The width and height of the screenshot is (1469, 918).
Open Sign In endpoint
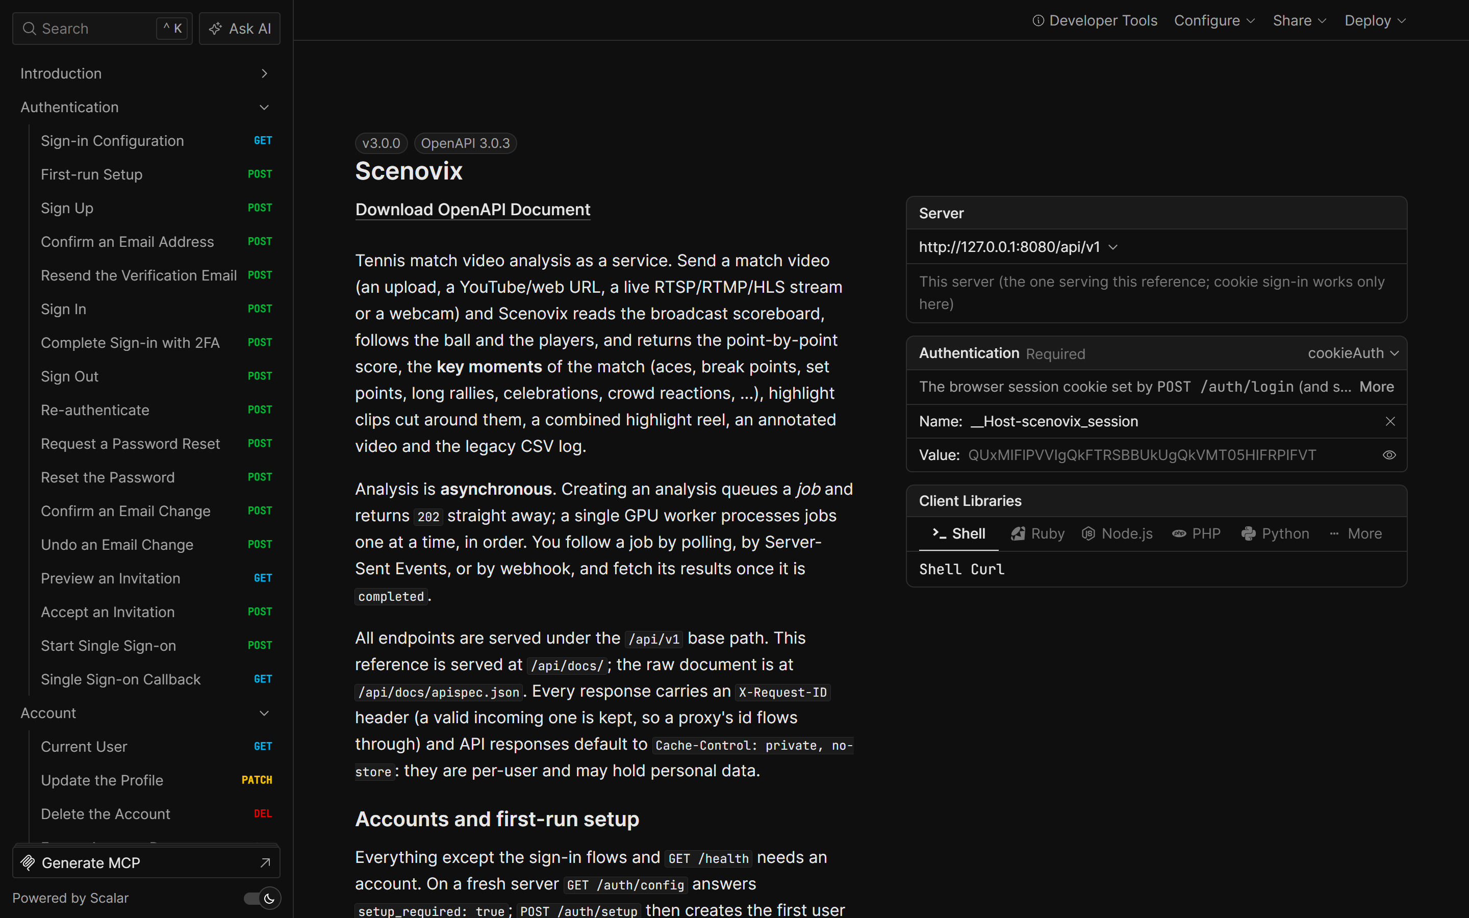(x=156, y=310)
